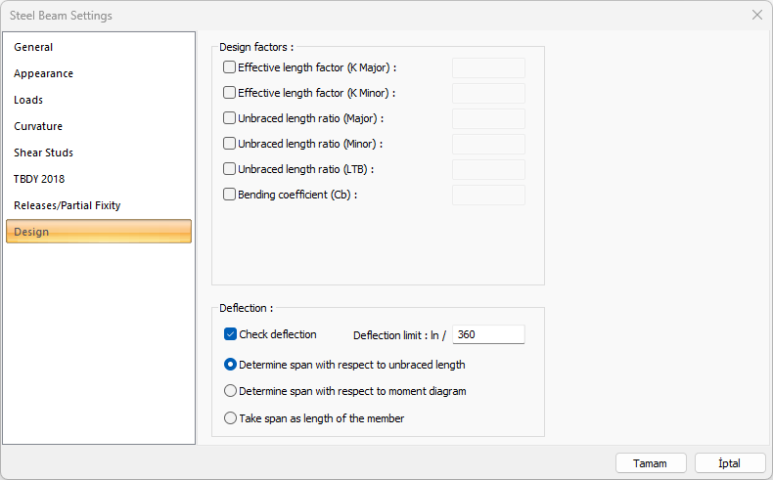Choose Take span as length of member
Image resolution: width=773 pixels, height=480 pixels.
(231, 418)
